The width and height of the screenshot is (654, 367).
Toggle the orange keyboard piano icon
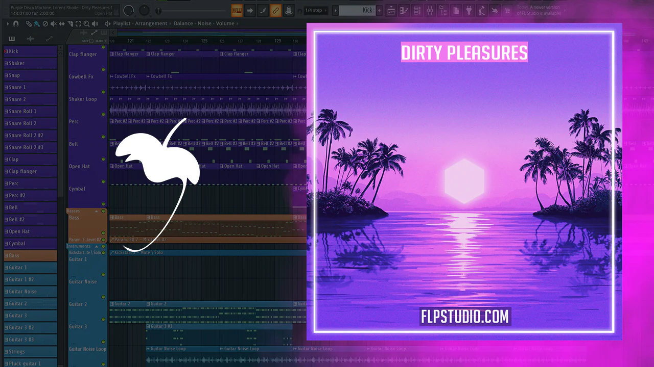[x=237, y=10]
